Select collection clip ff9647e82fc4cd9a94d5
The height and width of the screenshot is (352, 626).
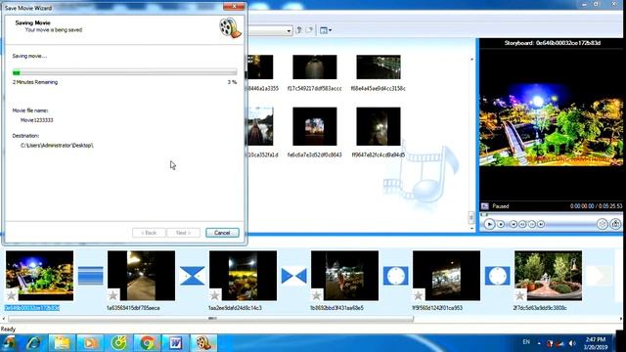point(379,126)
